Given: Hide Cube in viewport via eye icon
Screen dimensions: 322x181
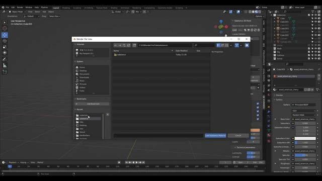Looking at the screenshot, I should [x=315, y=19].
